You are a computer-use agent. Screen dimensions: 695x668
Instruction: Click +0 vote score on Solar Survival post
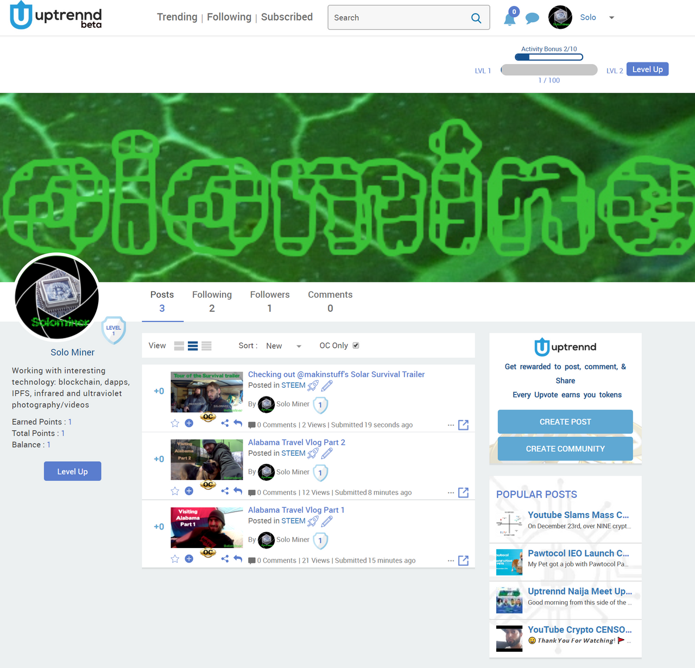159,391
